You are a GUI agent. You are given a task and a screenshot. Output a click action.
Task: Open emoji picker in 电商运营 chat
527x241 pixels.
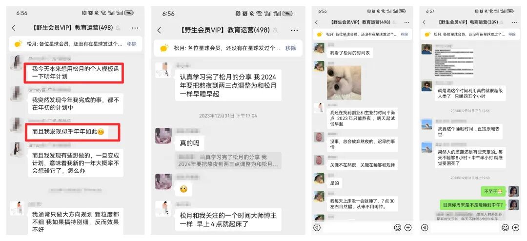click(505, 227)
